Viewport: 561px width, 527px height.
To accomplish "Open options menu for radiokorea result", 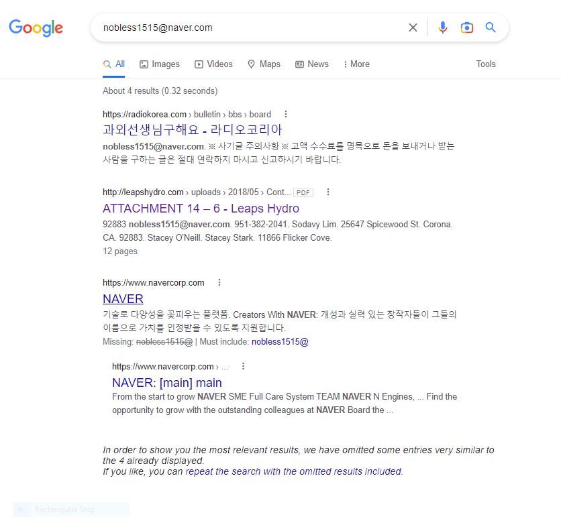I will coord(287,114).
